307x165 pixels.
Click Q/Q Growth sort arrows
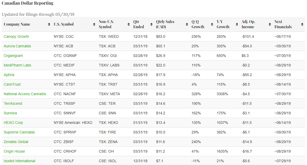pyautogui.click(x=212, y=24)
